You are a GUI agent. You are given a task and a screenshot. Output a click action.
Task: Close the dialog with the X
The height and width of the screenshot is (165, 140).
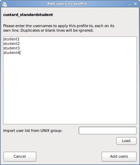click(135, 4)
